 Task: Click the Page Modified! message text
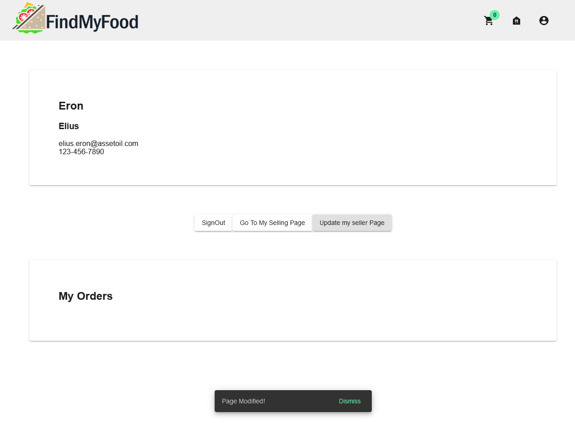pyautogui.click(x=243, y=401)
